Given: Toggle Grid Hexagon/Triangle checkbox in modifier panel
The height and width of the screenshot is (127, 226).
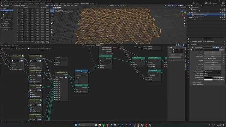Looking at the screenshot, I should (205, 59).
